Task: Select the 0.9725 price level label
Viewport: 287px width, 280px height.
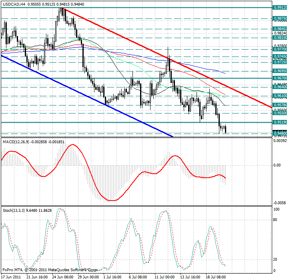Action: pos(280,62)
